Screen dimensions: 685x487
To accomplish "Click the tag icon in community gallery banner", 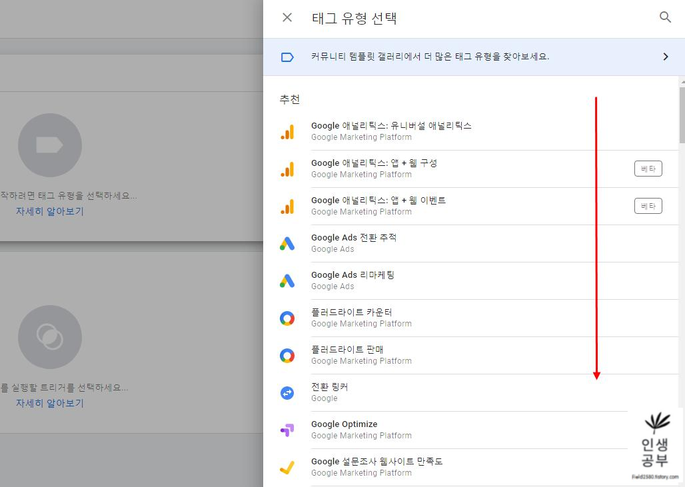I will pos(287,57).
